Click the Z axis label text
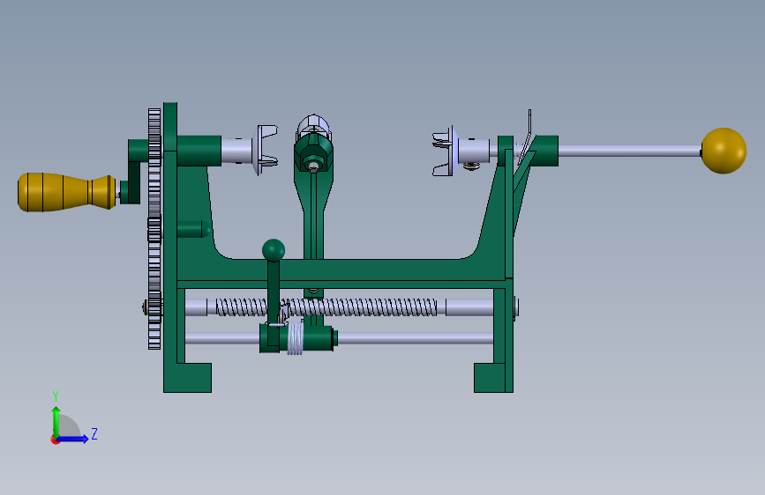The height and width of the screenshot is (495, 765). coord(94,433)
